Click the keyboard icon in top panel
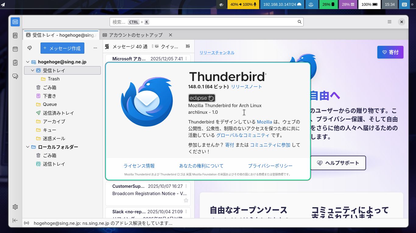This screenshot has width=416, height=233. coord(404,5)
